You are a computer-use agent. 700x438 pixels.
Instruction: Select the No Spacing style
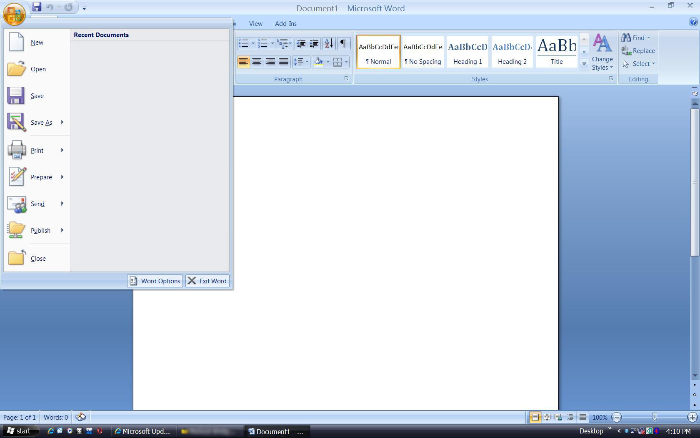[423, 52]
